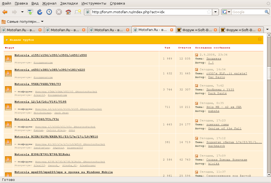Switch to the first Форум =Soft-B tab
Screen dimensions: 271x183
coord(198,30)
